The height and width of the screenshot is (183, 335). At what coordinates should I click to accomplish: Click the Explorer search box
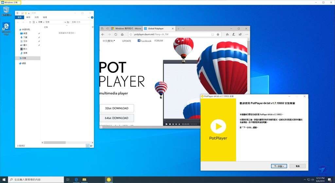tap(81, 22)
